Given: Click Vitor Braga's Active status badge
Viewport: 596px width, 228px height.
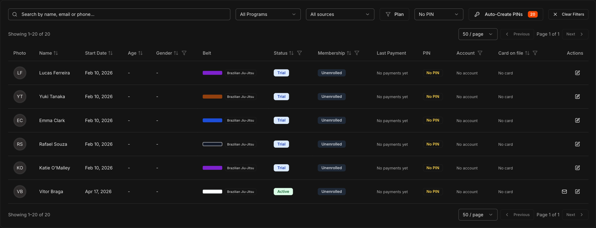Looking at the screenshot, I should click(283, 192).
